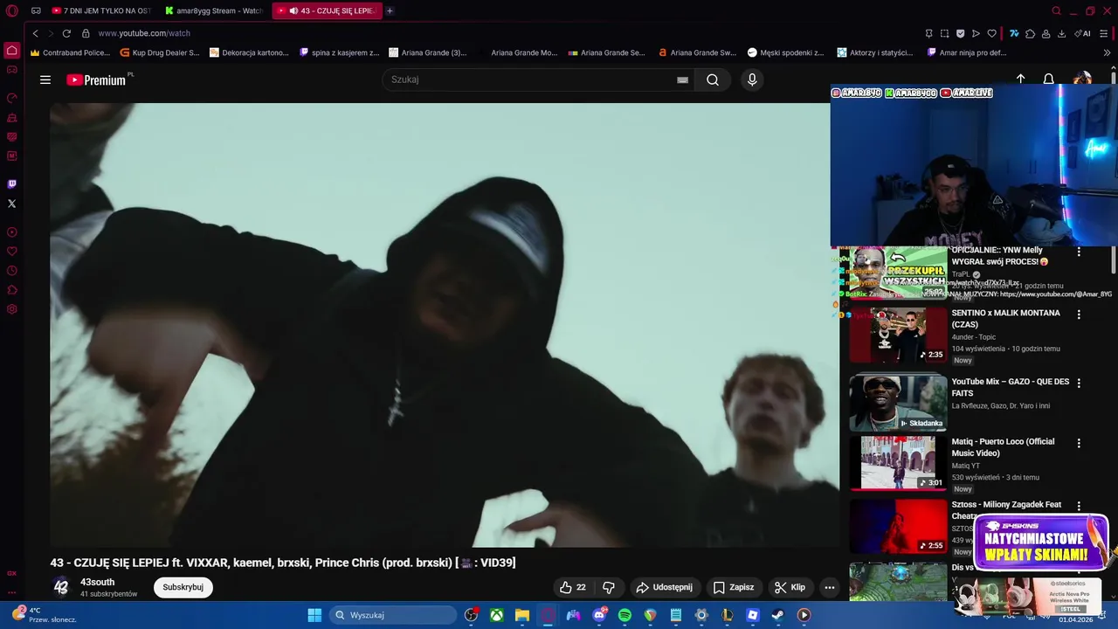The height and width of the screenshot is (629, 1118).
Task: Open X in the Opera sidebar
Action: tap(11, 204)
